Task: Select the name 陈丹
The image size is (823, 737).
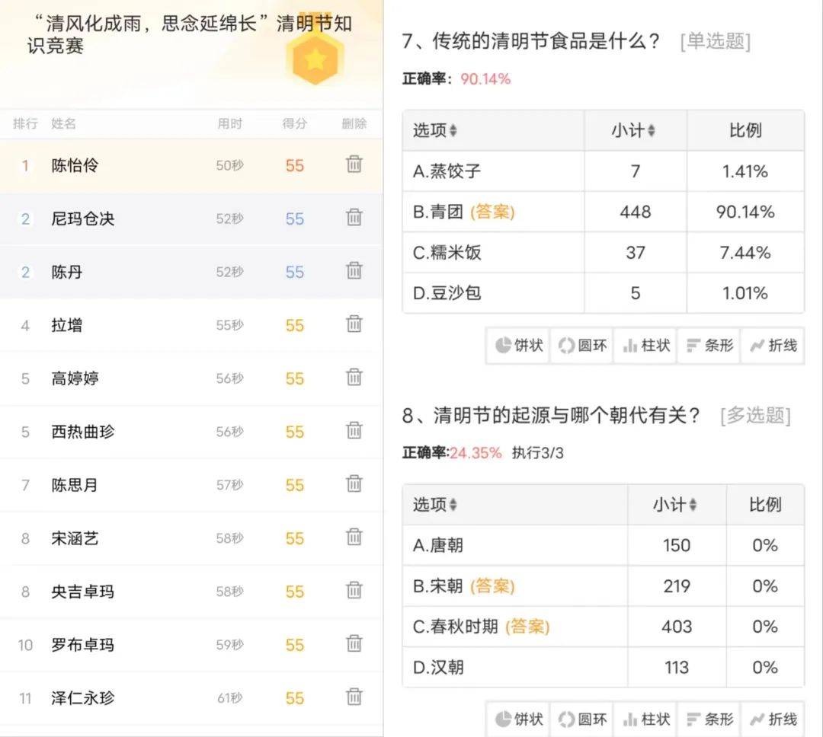Action: [66, 273]
